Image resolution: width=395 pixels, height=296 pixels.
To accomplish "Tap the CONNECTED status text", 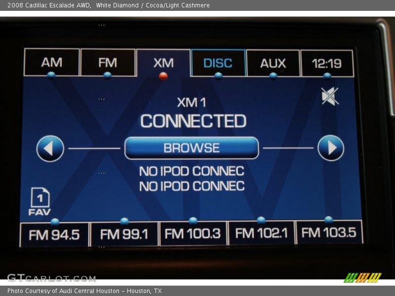I will [x=193, y=121].
